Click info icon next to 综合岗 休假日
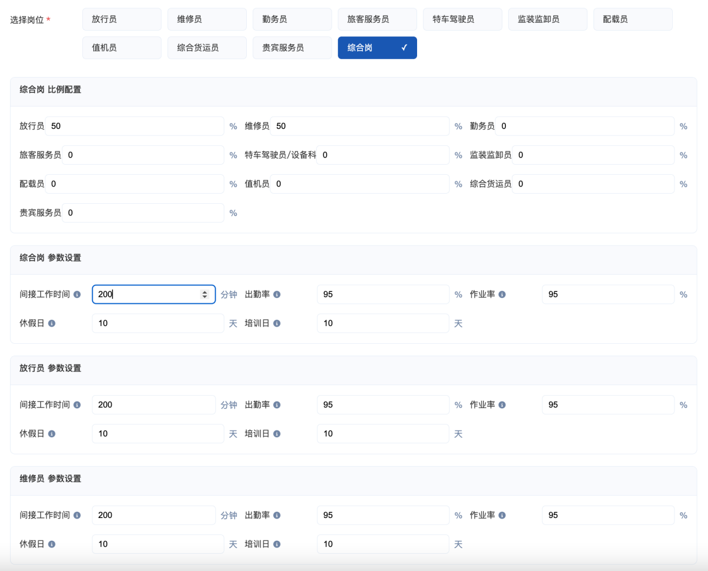708x571 pixels. [51, 324]
